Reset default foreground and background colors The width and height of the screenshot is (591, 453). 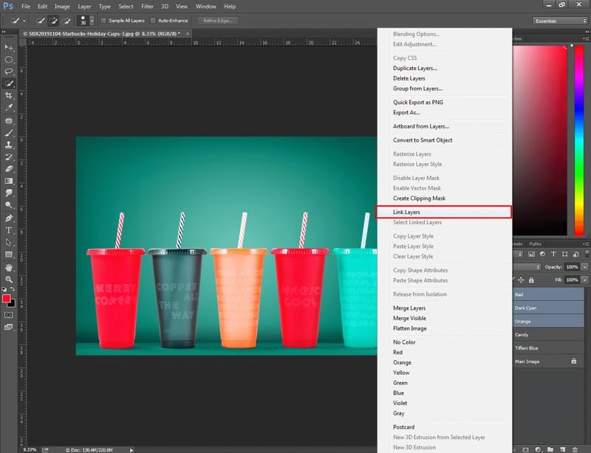(4, 289)
